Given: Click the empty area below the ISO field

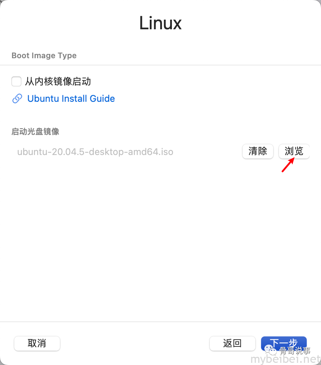Looking at the screenshot, I should click(160, 242).
